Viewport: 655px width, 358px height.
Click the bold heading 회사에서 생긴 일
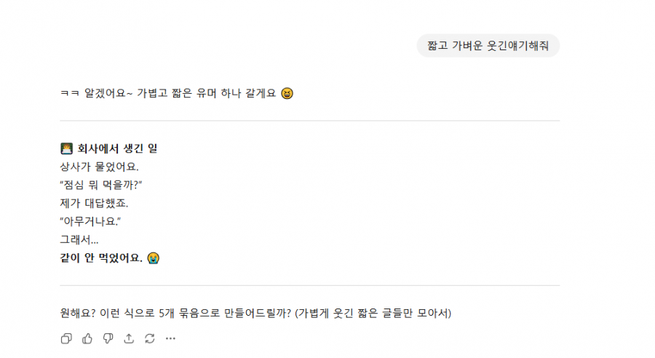117,148
